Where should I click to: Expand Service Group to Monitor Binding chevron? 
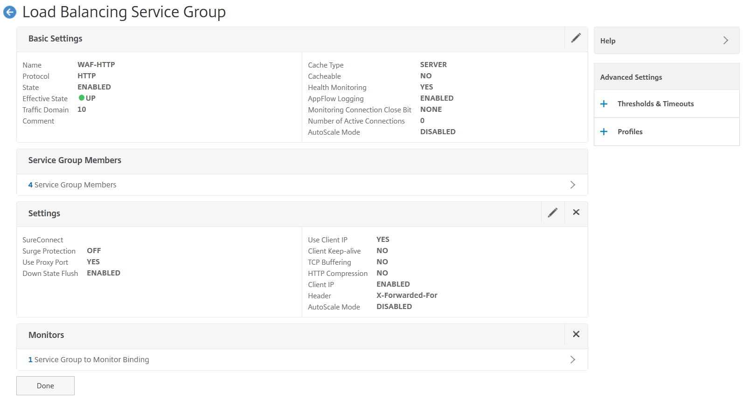[573, 360]
